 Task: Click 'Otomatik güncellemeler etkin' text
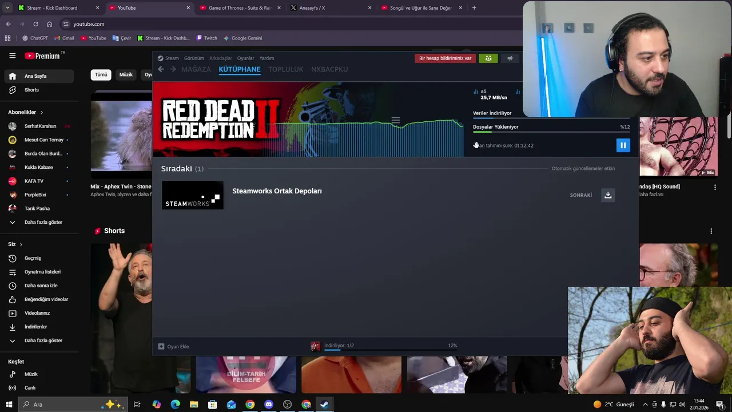coord(583,169)
